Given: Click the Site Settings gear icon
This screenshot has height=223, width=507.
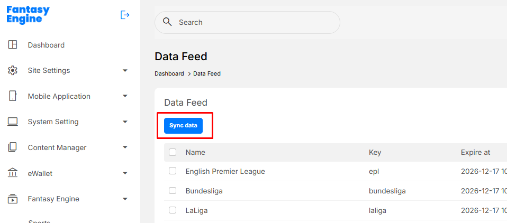Looking at the screenshot, I should (13, 70).
